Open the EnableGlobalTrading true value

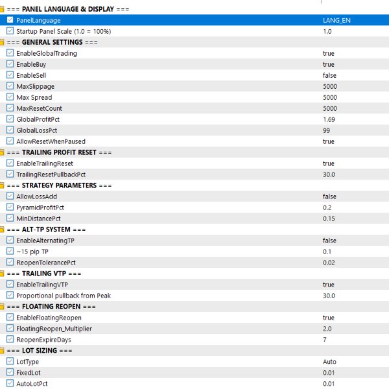pos(329,53)
